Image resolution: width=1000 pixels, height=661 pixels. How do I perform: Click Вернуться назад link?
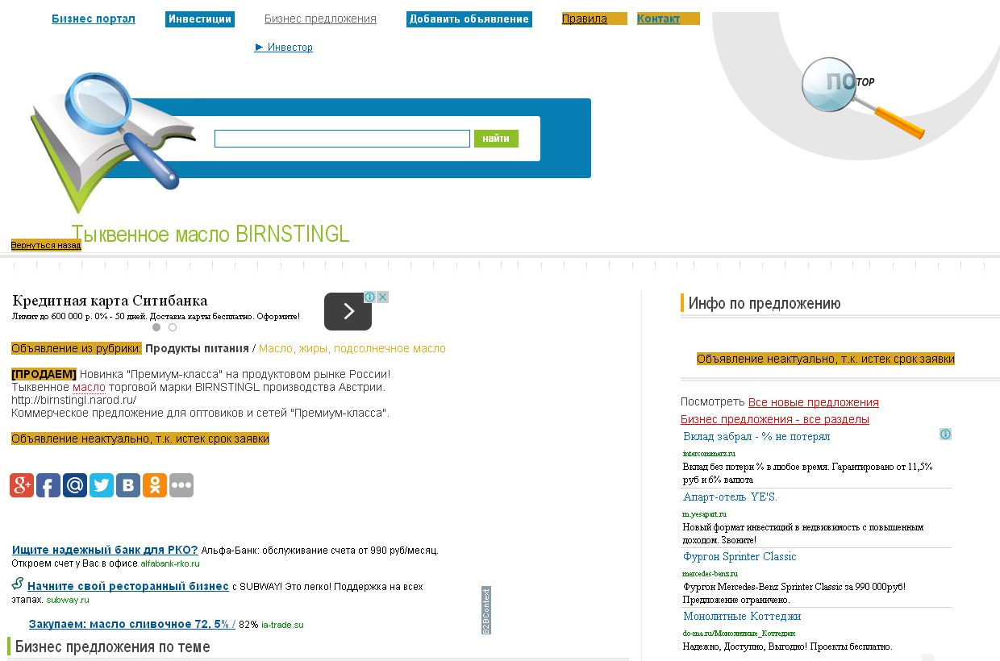click(46, 245)
